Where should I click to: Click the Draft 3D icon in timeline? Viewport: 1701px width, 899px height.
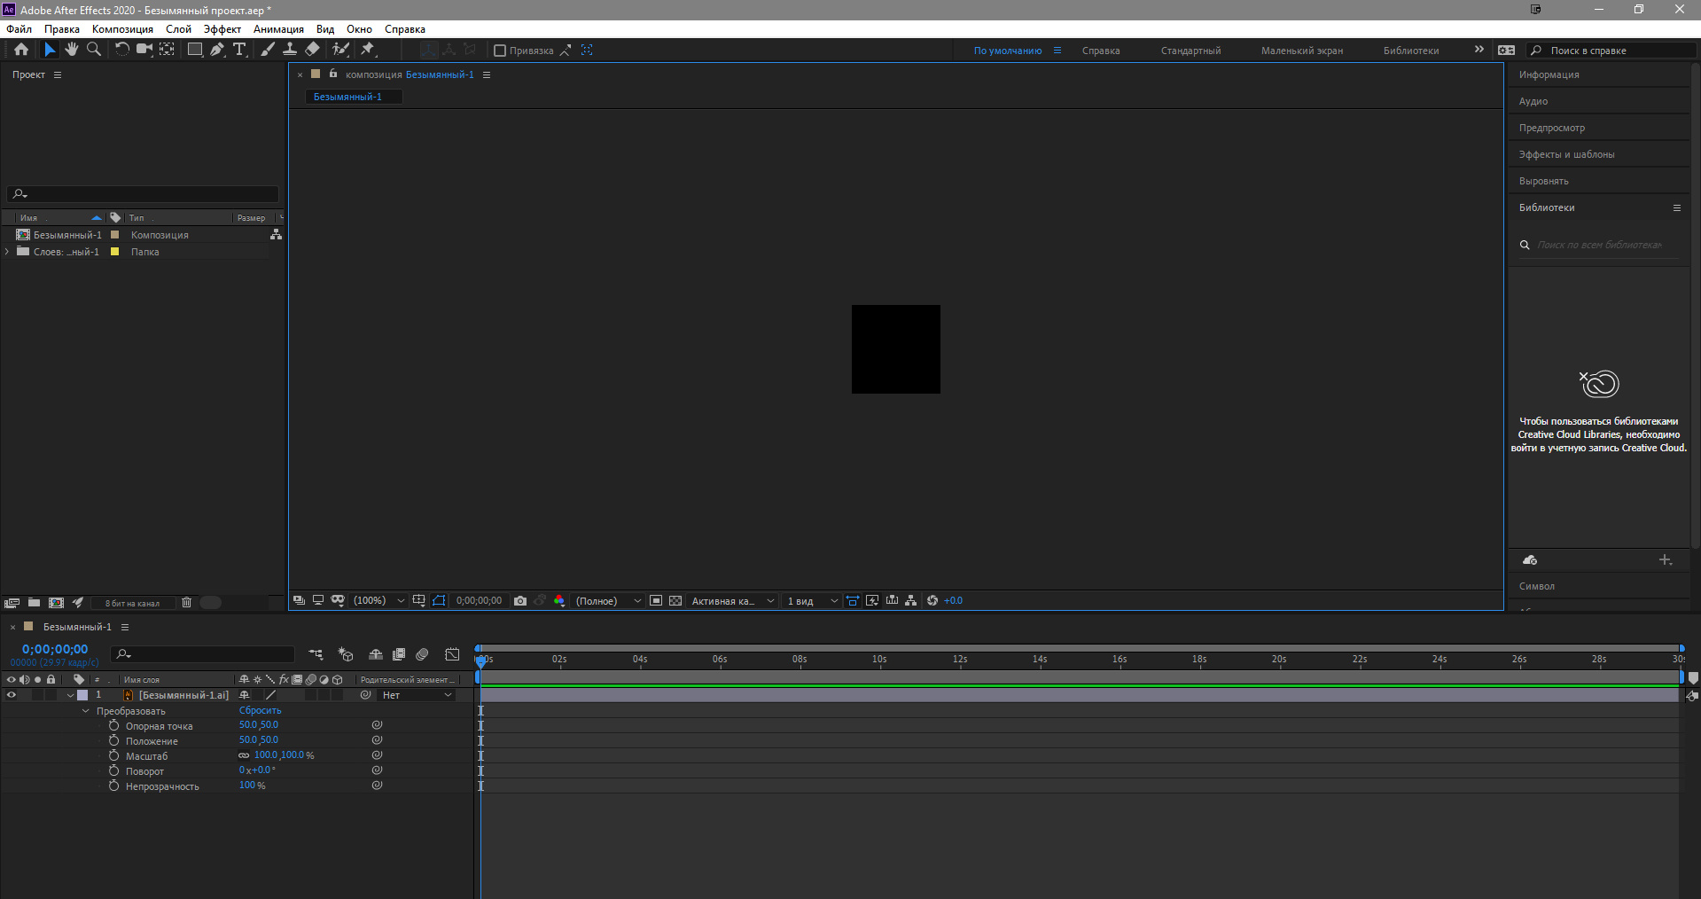[346, 654]
